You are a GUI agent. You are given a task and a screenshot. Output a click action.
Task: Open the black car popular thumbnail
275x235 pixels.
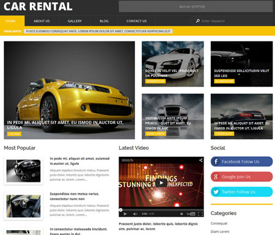point(23,171)
